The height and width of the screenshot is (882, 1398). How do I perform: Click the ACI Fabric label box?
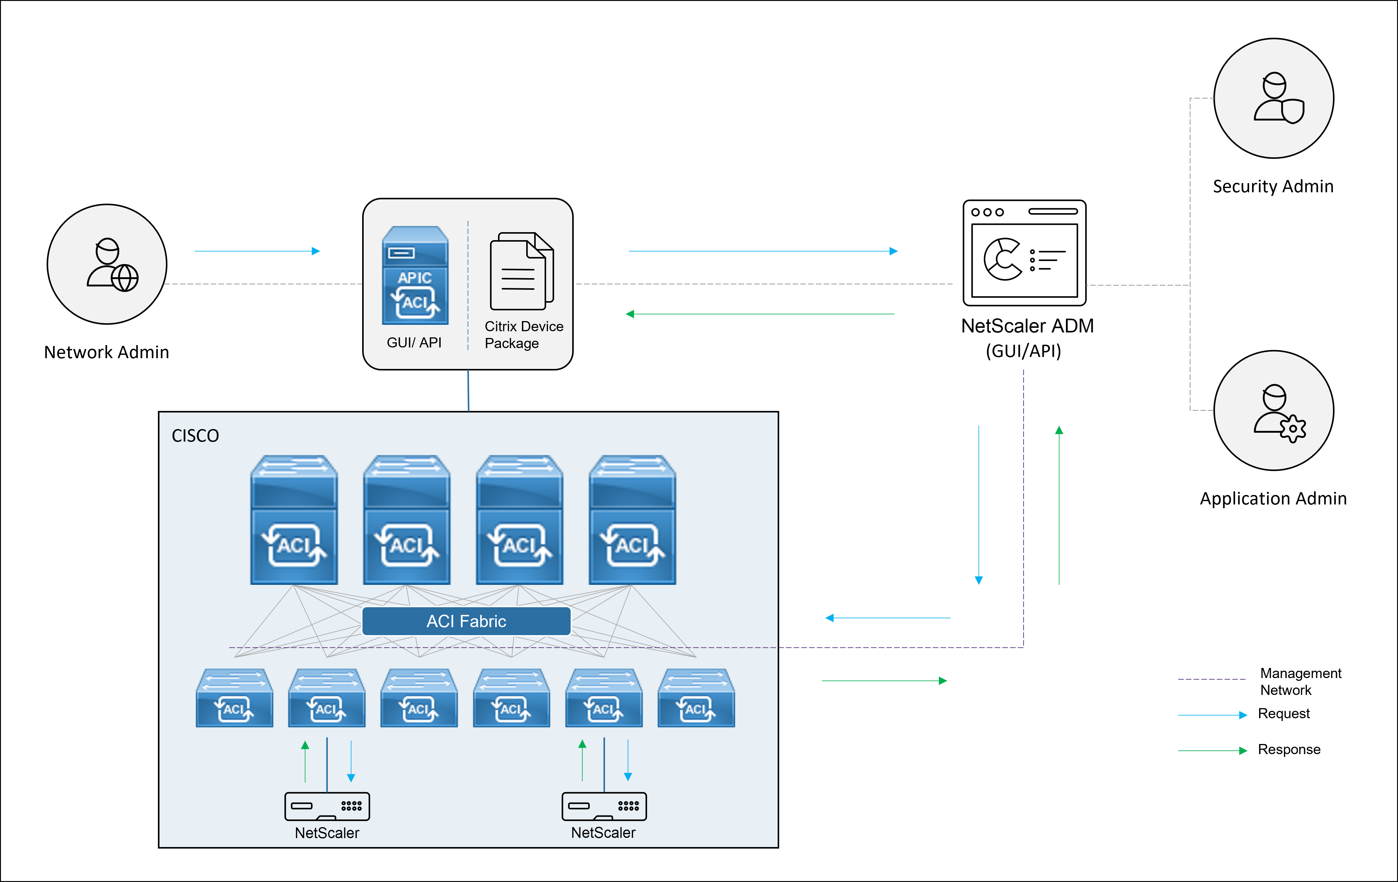click(x=466, y=621)
